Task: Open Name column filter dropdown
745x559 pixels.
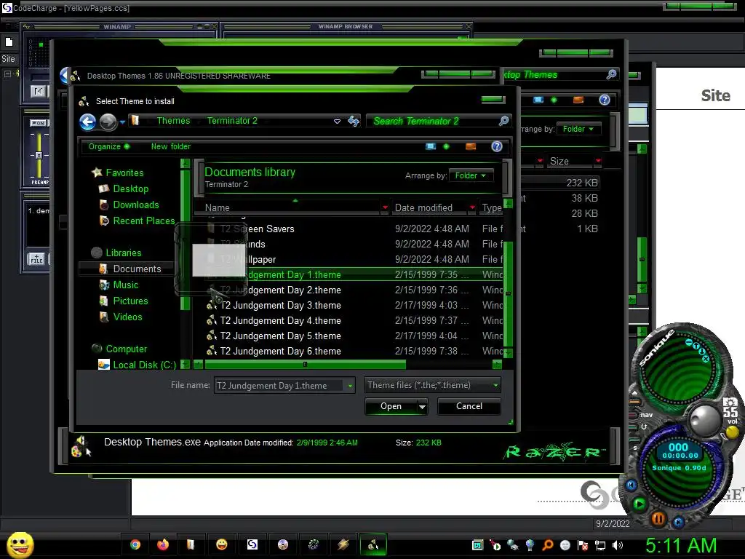Action: (x=385, y=207)
